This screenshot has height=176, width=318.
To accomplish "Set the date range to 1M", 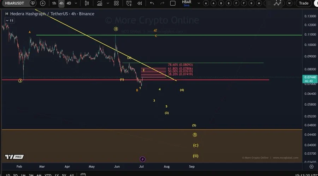I will pyautogui.click(x=23, y=175).
